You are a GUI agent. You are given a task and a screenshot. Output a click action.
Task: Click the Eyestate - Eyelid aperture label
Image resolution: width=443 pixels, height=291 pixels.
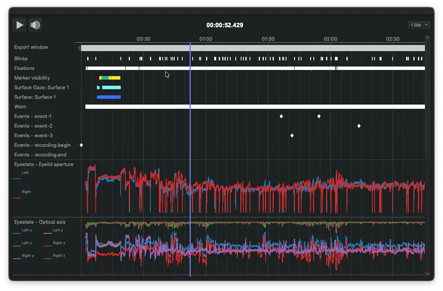pyautogui.click(x=43, y=164)
